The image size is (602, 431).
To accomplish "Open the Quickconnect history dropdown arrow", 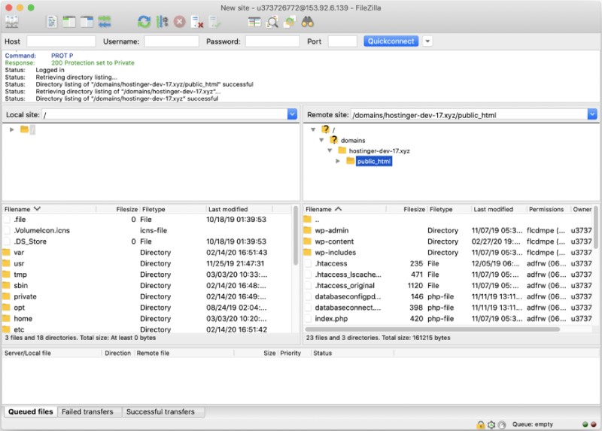I will (427, 41).
